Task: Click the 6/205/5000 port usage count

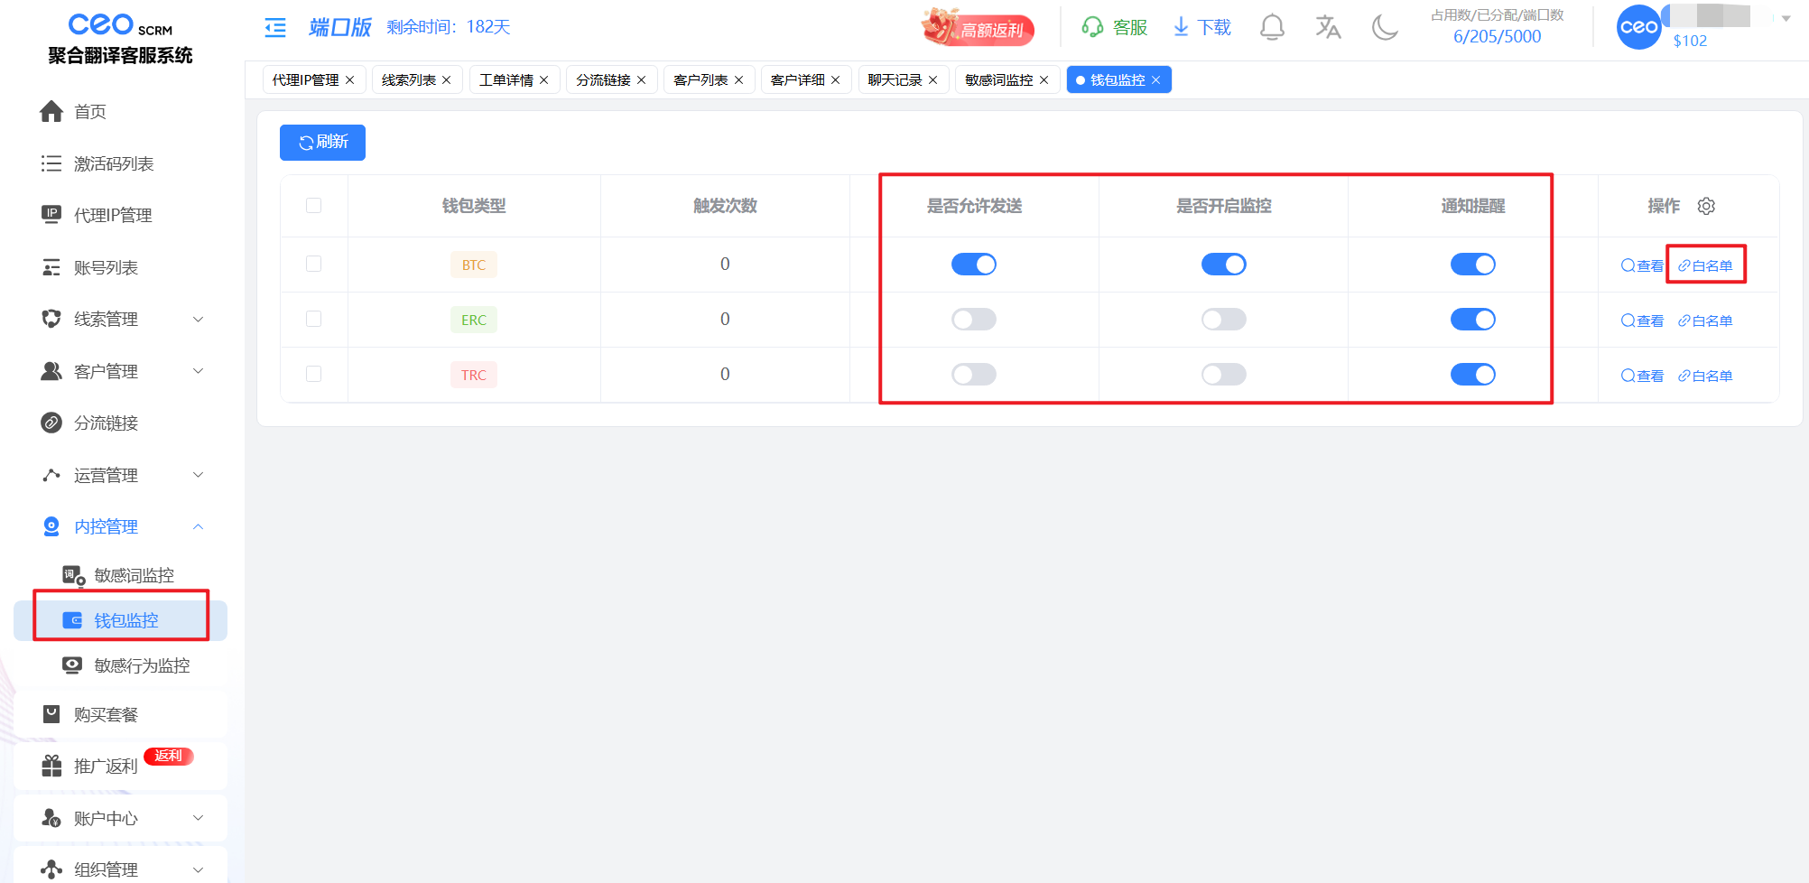Action: pyautogui.click(x=1497, y=37)
